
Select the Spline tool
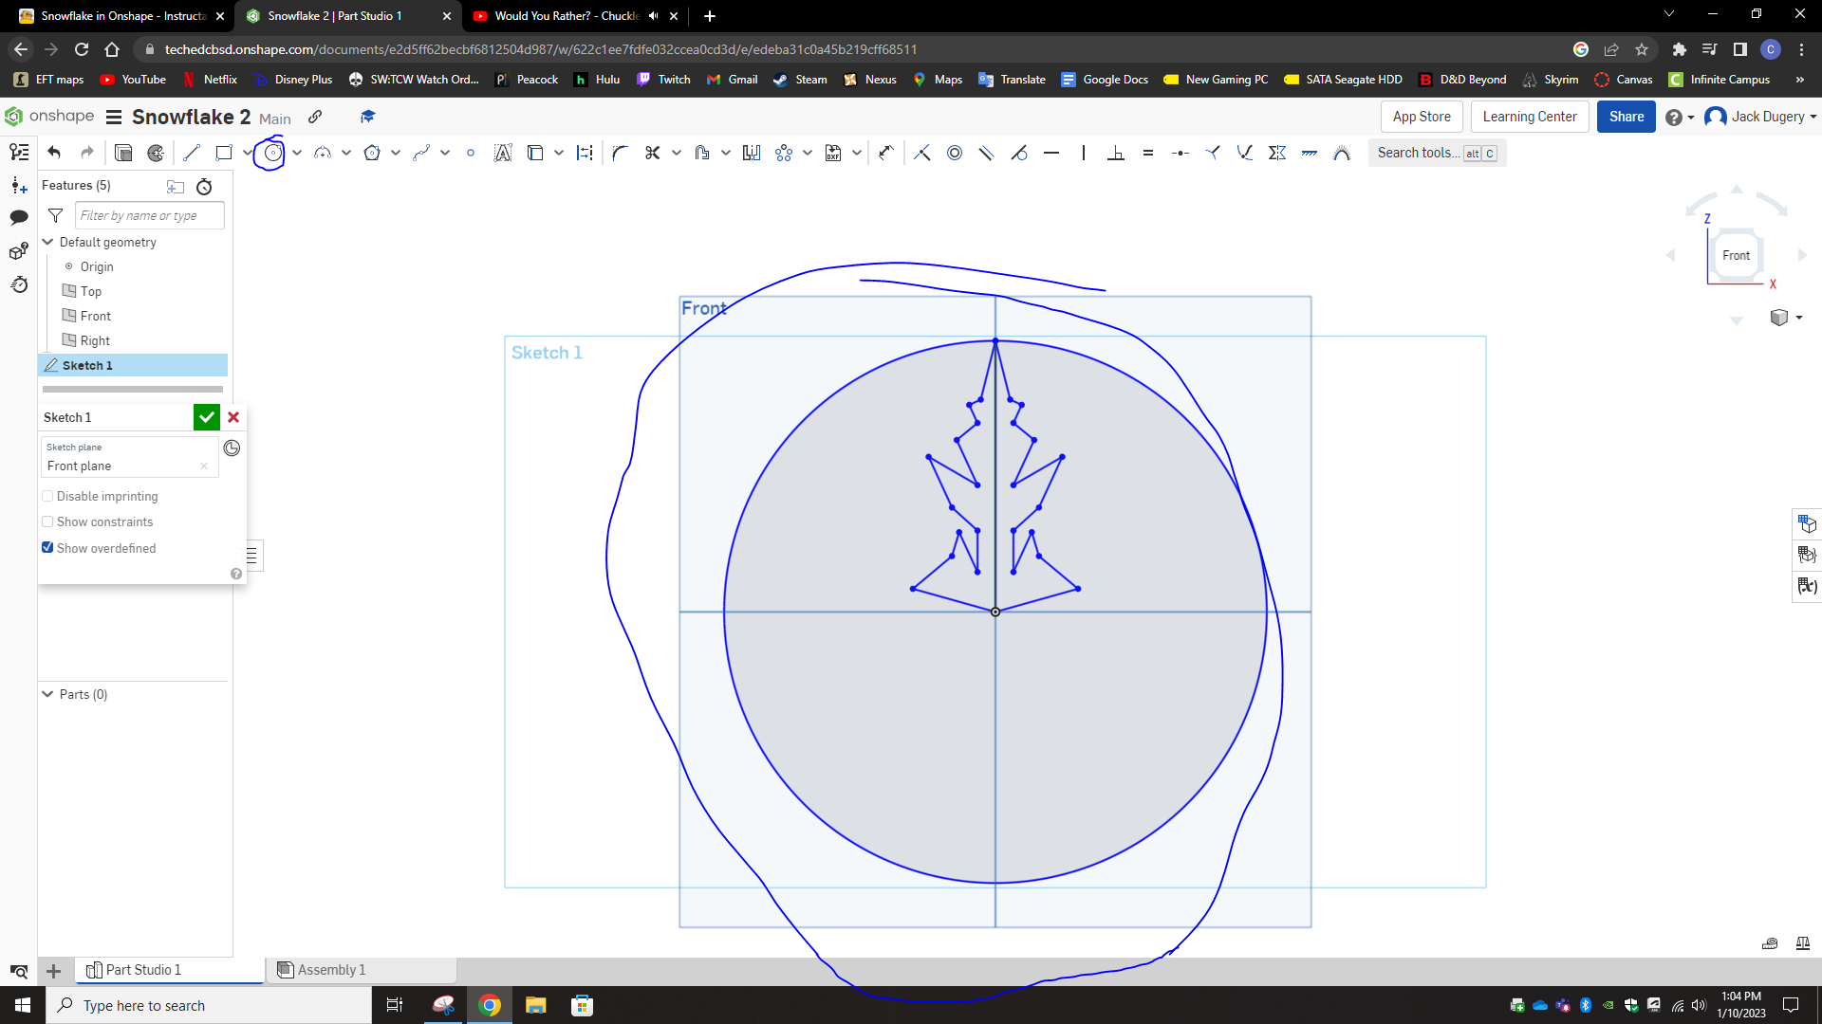coord(422,152)
